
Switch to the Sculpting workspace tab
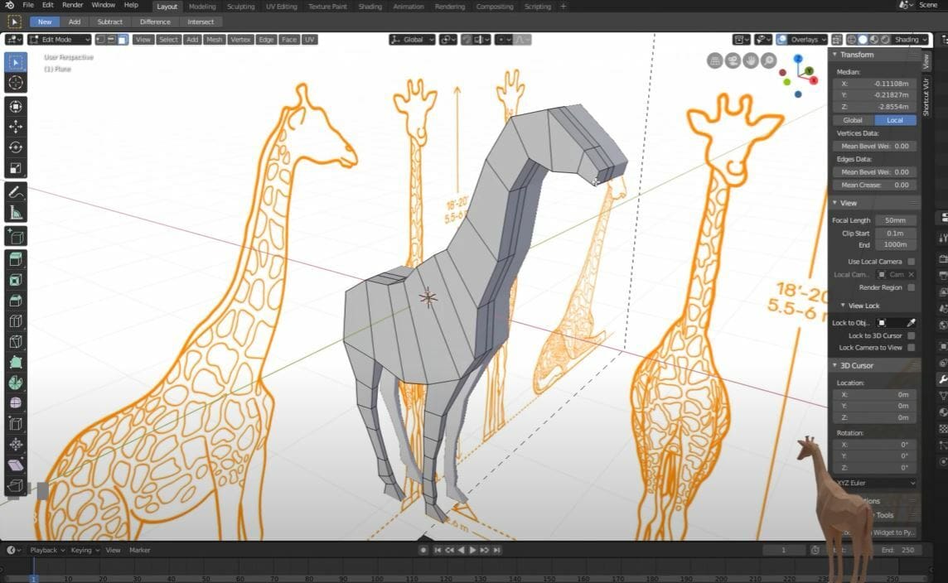[240, 7]
